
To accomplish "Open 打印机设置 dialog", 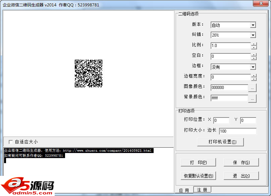I will tap(220, 142).
